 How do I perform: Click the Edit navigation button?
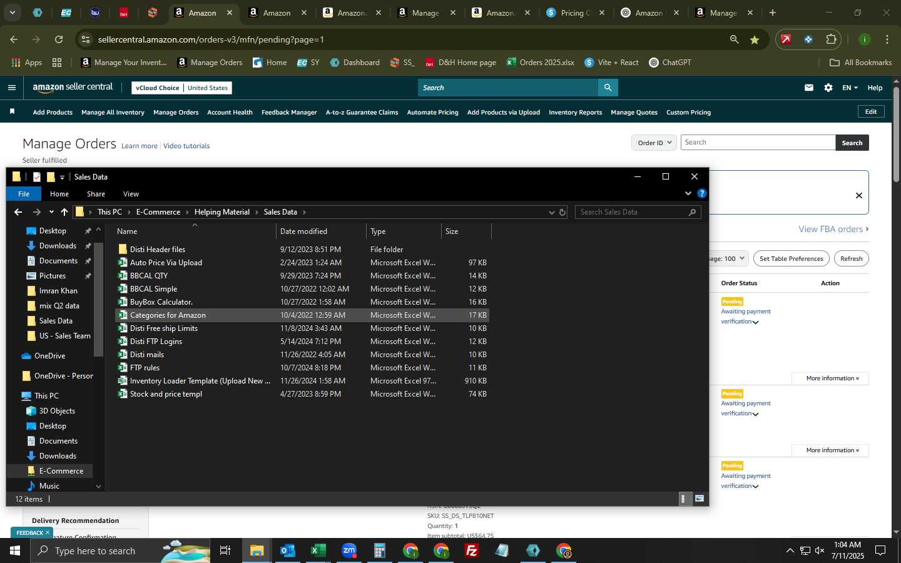pos(871,111)
